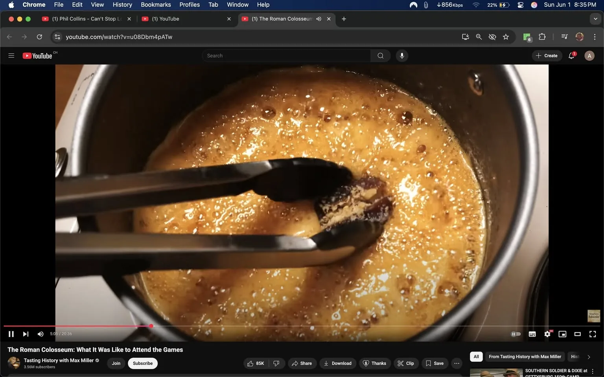
Task: Open the video settings gear
Action: 547,334
